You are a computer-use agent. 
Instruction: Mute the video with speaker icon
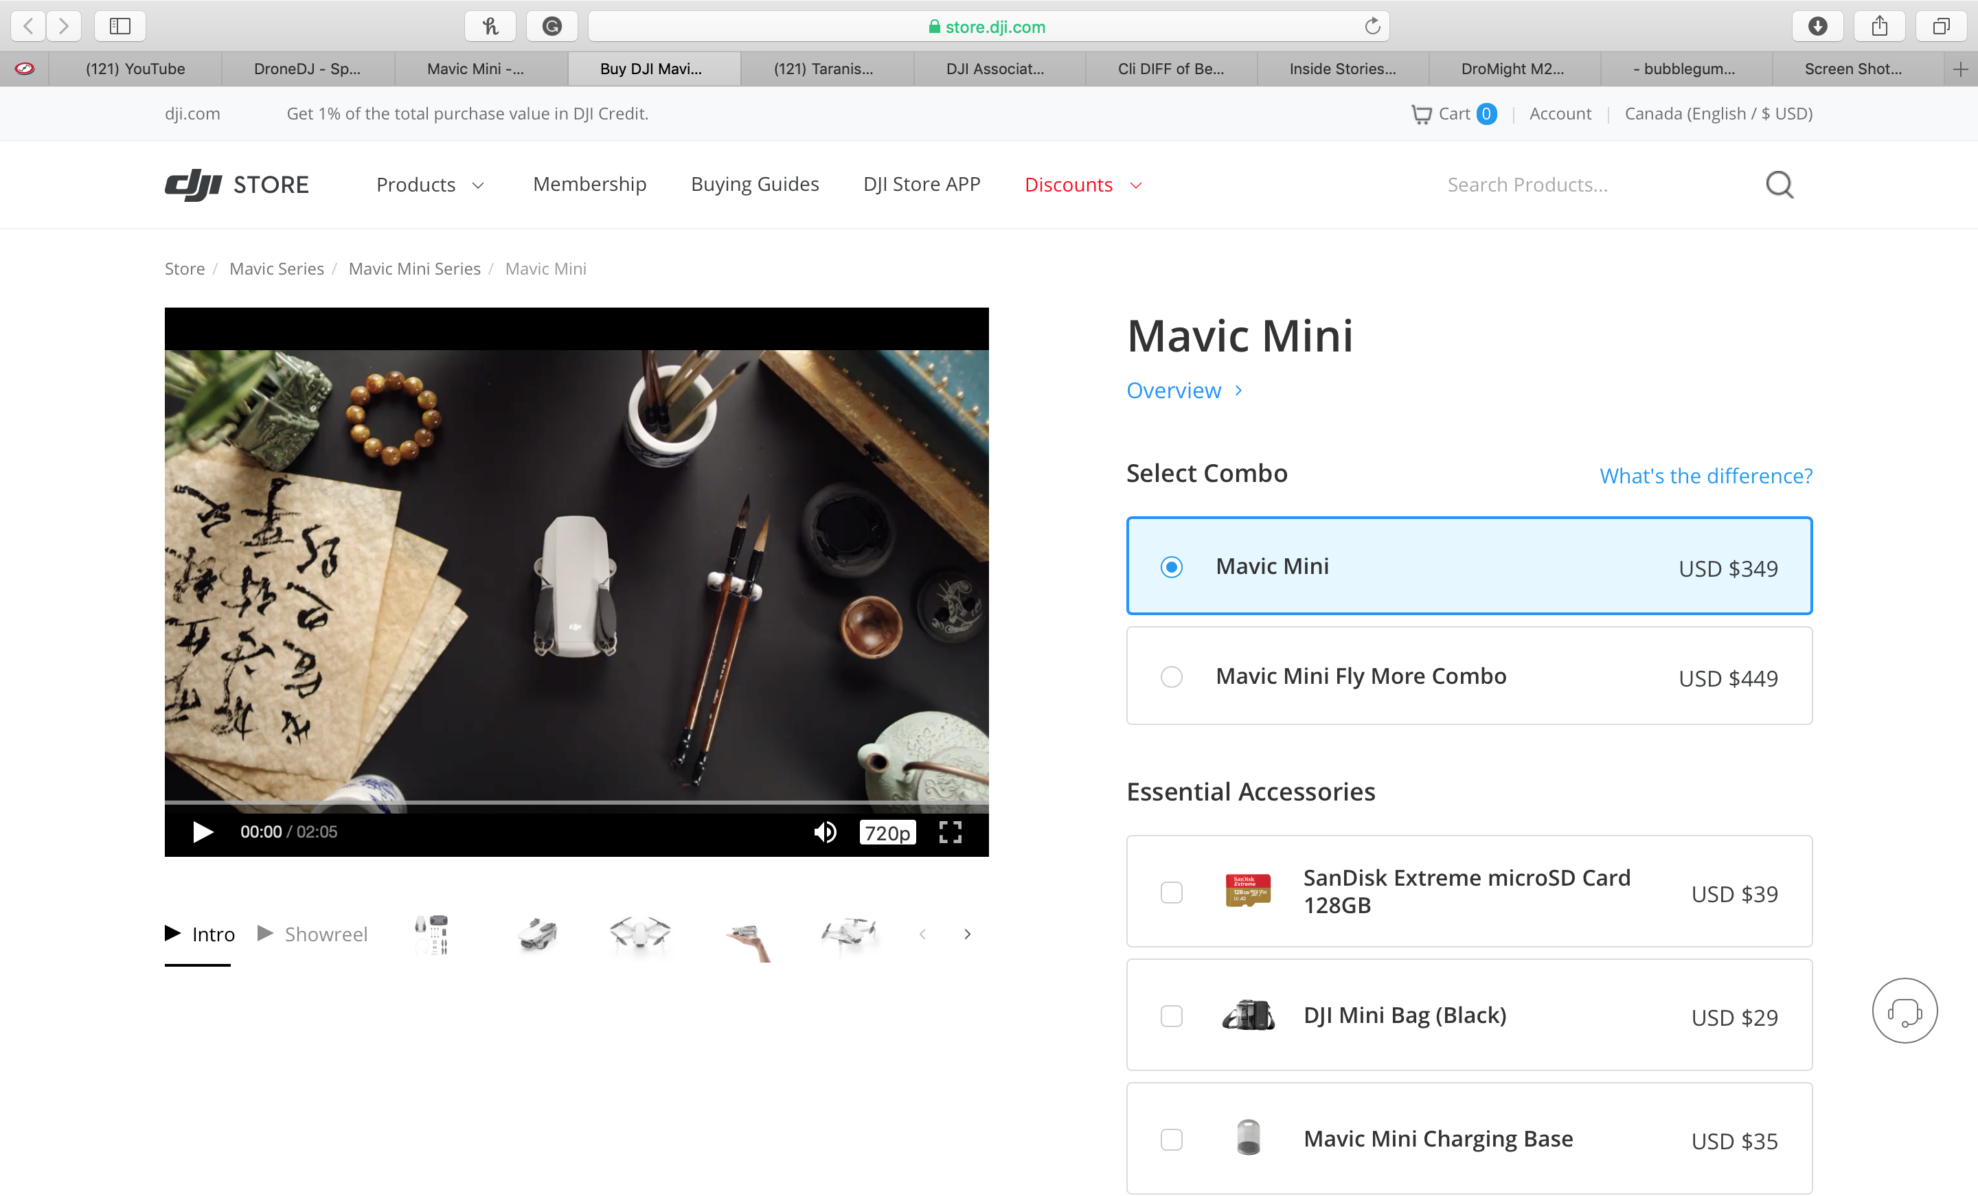coord(824,831)
